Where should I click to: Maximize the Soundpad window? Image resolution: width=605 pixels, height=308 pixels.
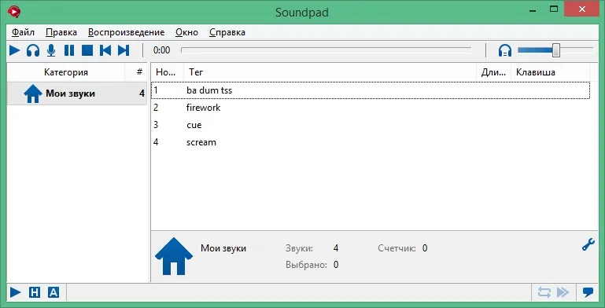[x=554, y=9]
